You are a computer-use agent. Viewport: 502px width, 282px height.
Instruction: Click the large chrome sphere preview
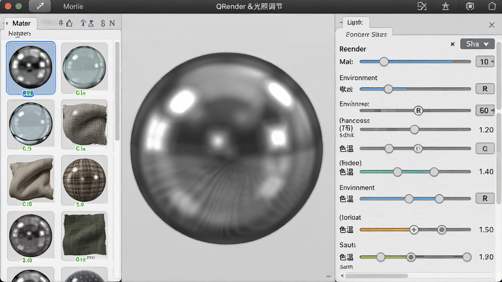coord(226,149)
